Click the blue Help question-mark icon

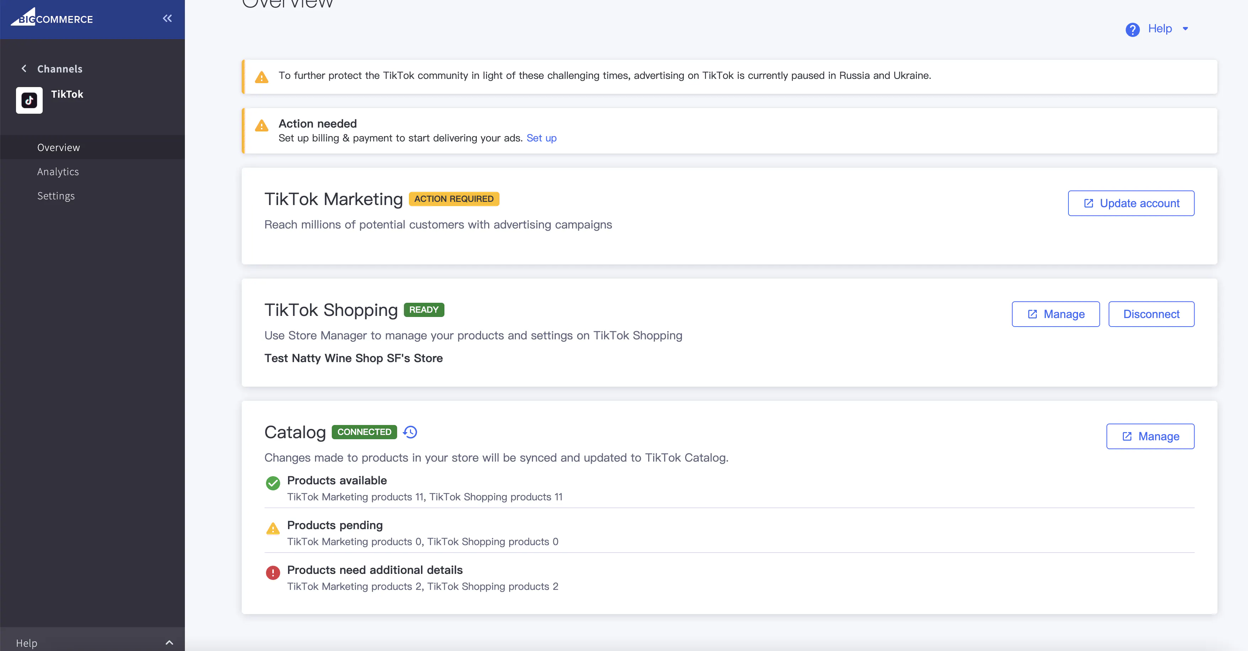[1132, 29]
